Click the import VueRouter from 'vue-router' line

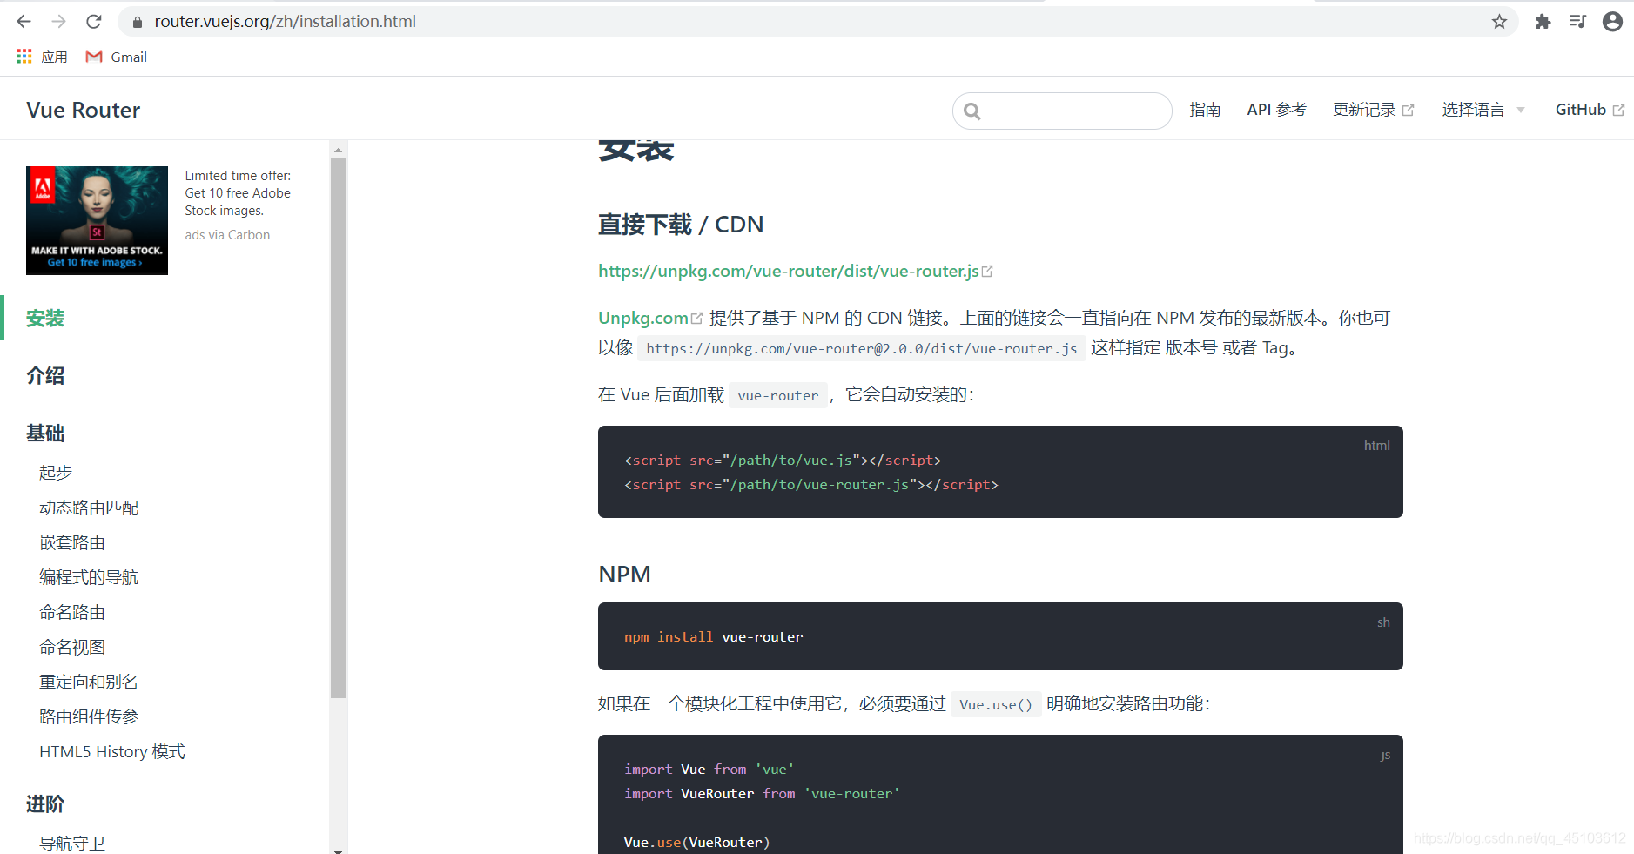(x=762, y=793)
